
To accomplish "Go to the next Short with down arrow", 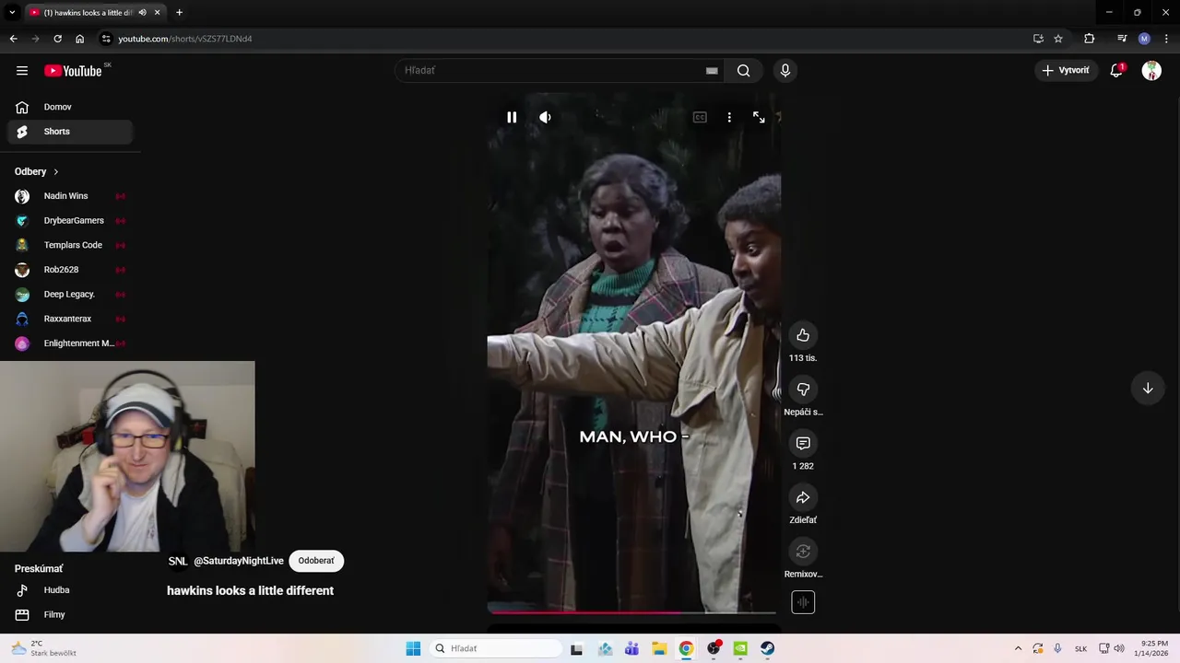I will tap(1148, 389).
